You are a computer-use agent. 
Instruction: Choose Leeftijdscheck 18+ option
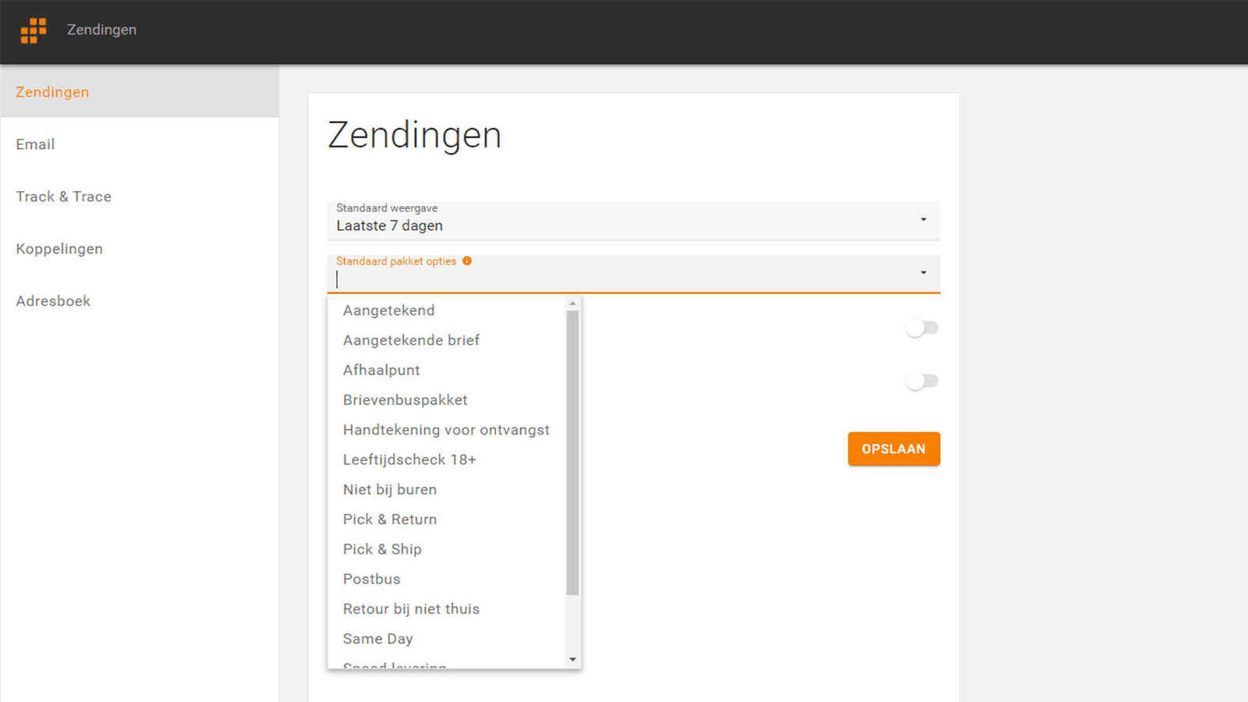(409, 459)
